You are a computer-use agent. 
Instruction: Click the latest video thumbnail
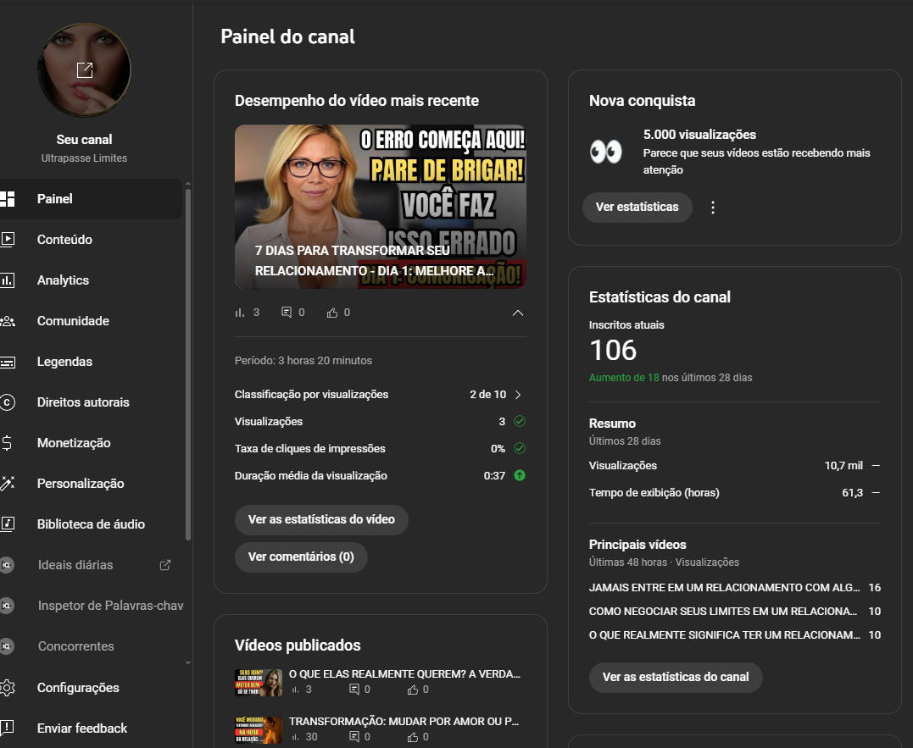pyautogui.click(x=381, y=207)
